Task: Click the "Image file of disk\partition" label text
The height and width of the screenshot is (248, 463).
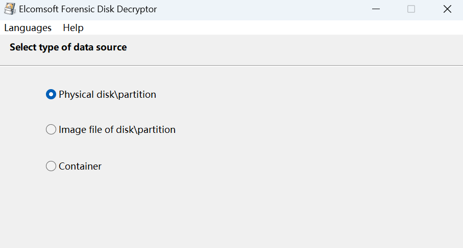Action: pos(117,130)
